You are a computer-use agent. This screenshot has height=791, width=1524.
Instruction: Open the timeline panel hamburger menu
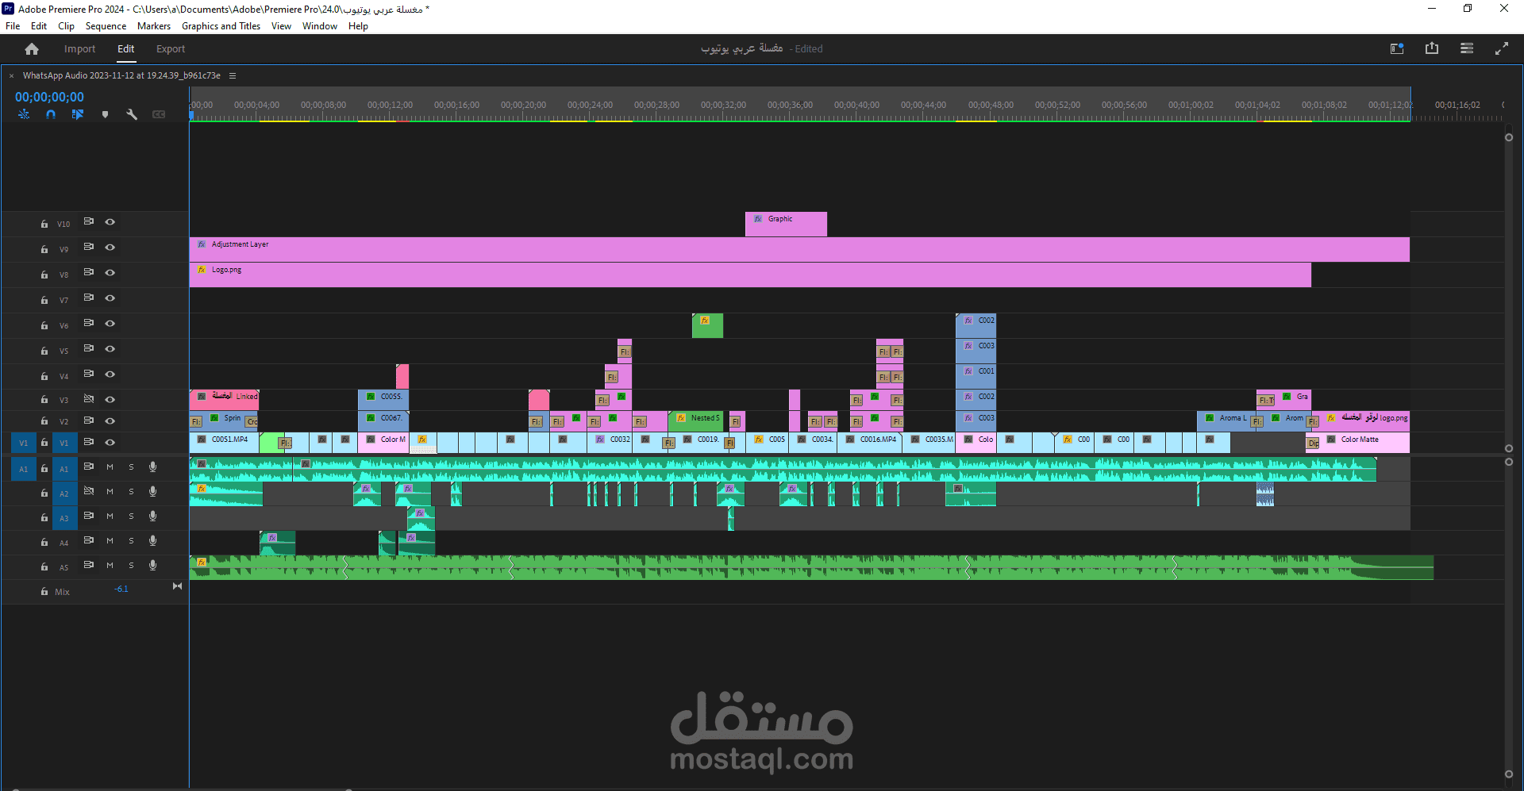pyautogui.click(x=233, y=75)
